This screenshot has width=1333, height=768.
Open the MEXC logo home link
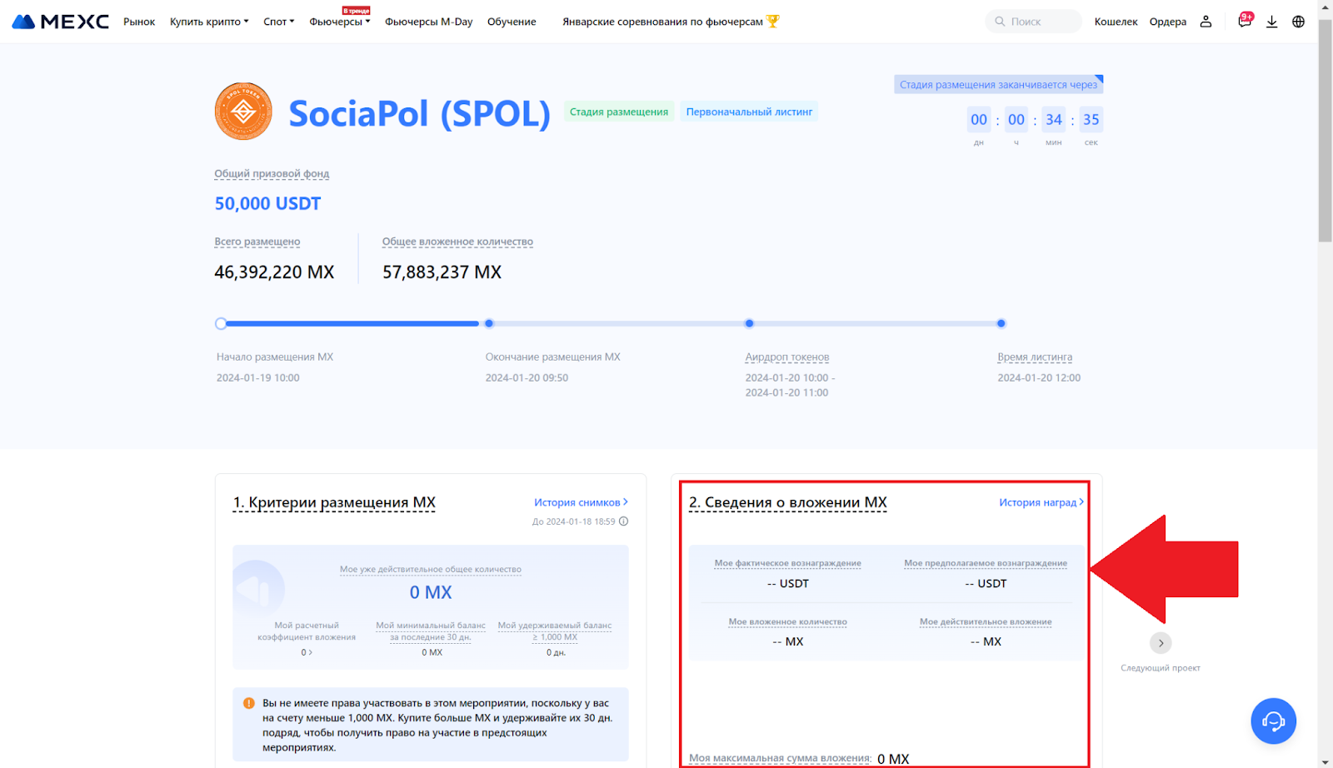[60, 22]
